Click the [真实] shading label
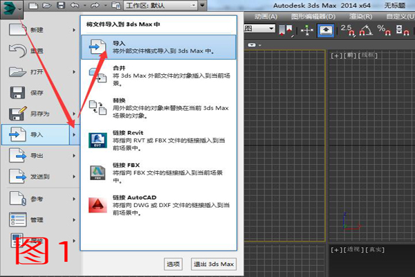 point(375,250)
